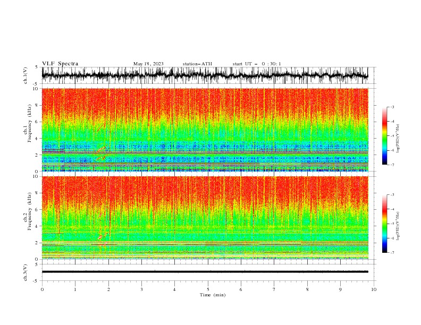
Task: Click the rising whistler streak in ch.1 spectrogram
Action: pos(102,149)
